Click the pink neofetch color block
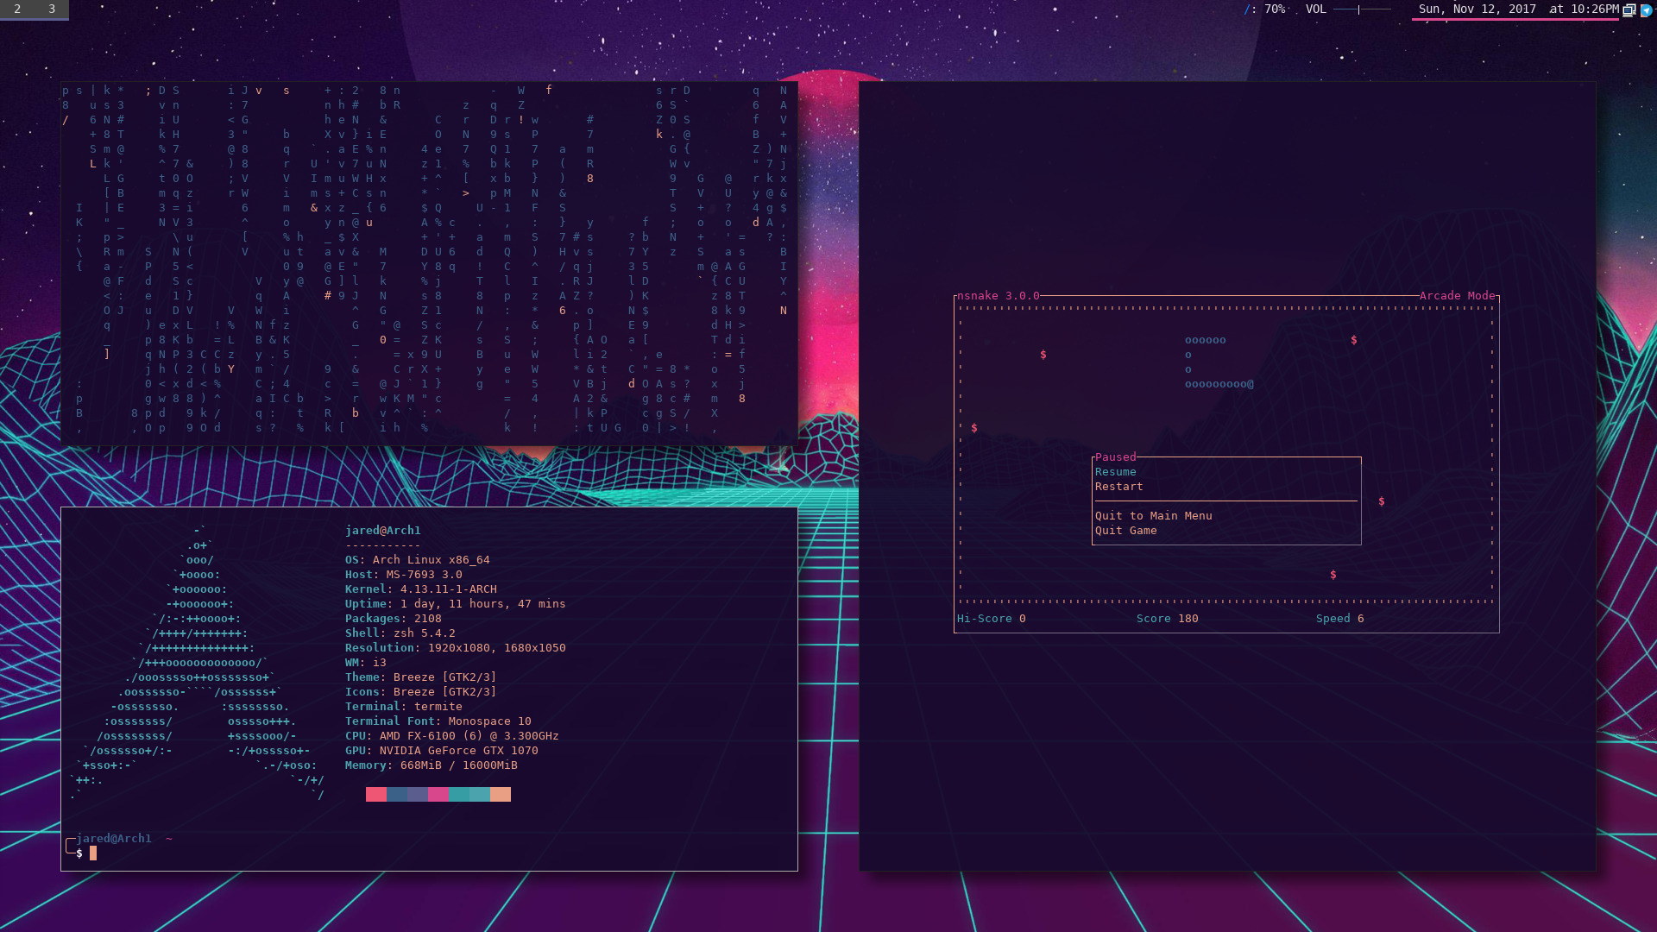 tap(438, 794)
